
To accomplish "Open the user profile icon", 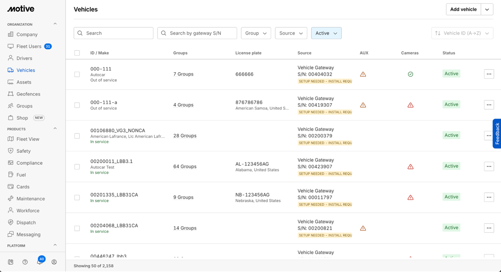I will (x=54, y=262).
